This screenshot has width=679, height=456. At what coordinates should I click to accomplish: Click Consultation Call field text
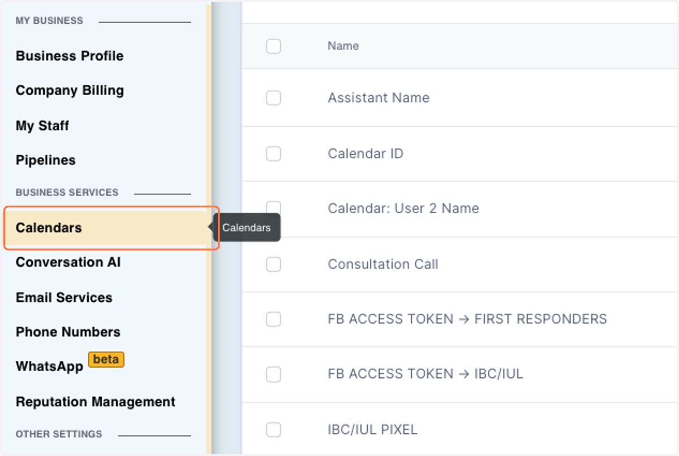[x=383, y=265]
